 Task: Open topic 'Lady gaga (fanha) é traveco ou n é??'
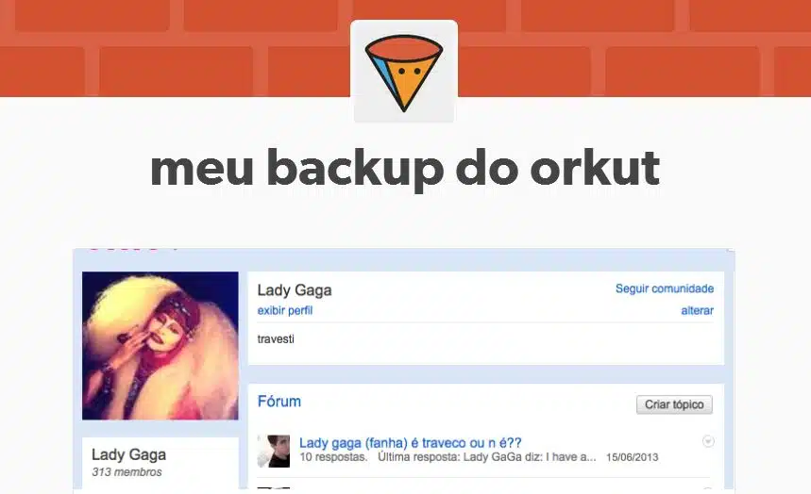(x=410, y=443)
